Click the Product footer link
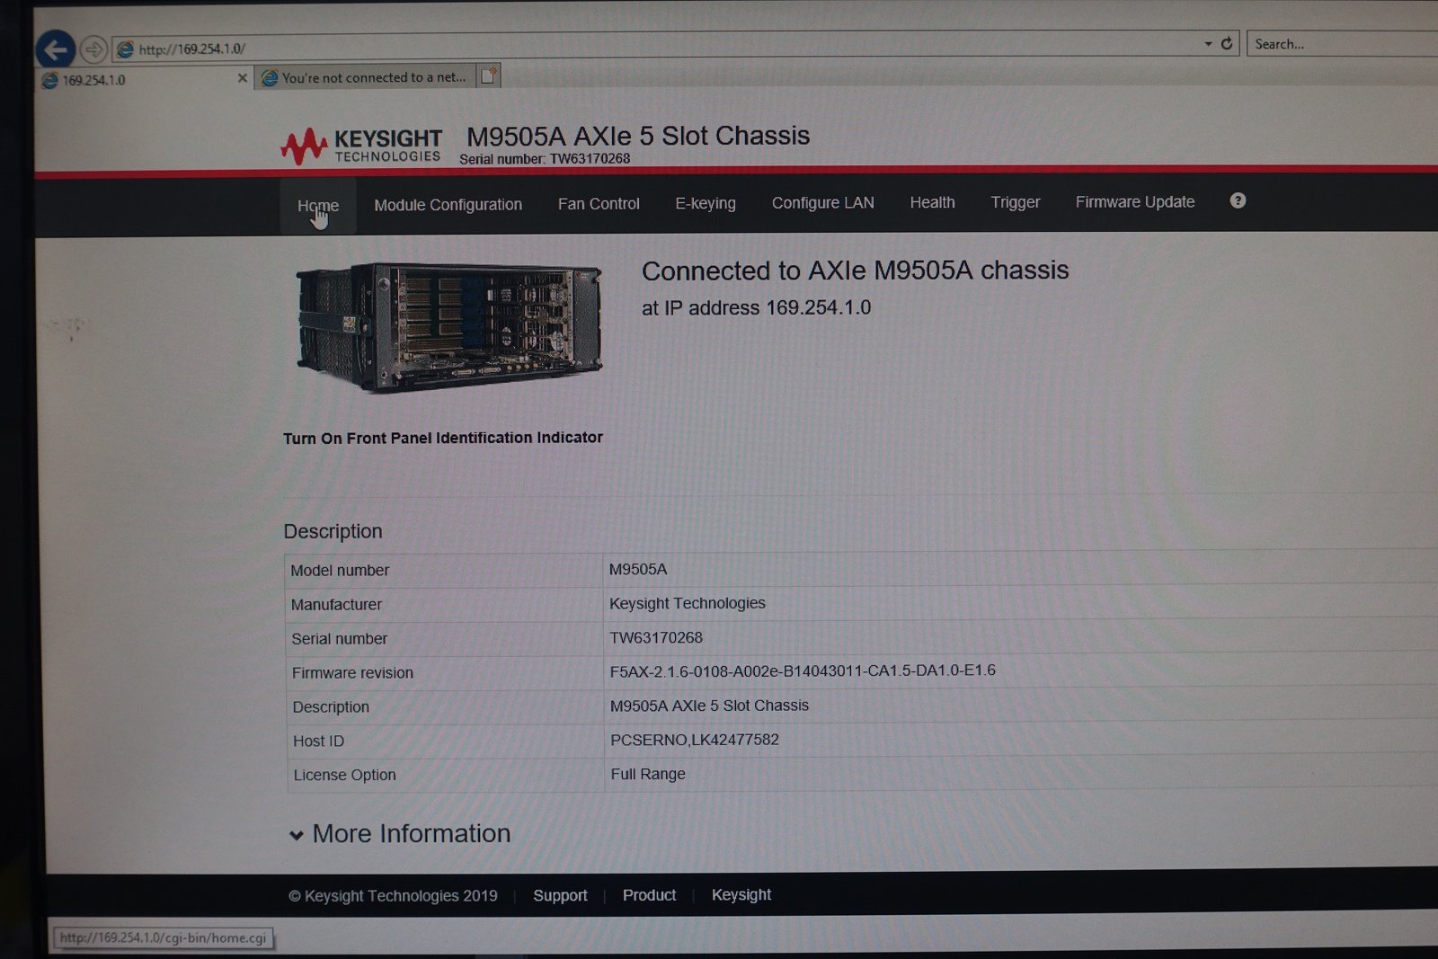This screenshot has height=959, width=1438. 649,895
